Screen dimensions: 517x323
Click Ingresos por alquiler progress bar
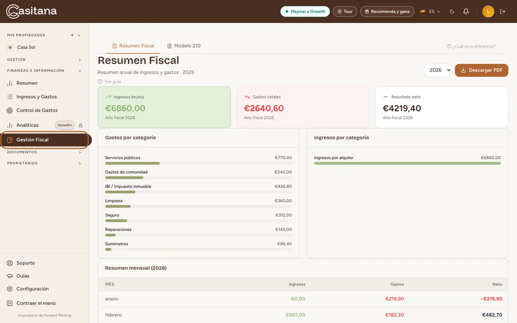click(407, 163)
